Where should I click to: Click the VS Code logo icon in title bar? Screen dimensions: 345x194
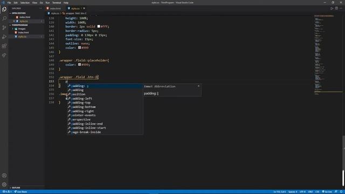click(x=3, y=3)
